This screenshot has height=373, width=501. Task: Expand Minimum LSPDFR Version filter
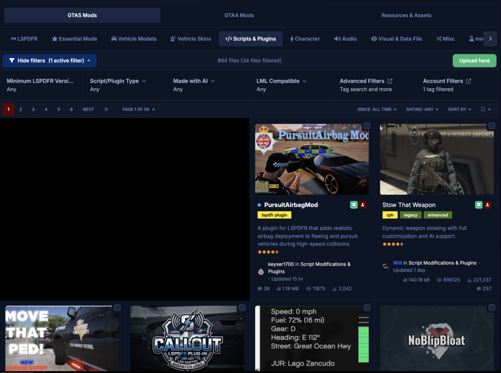(x=42, y=85)
